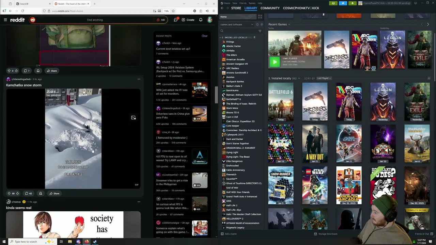Toggle the recent activity clock filter
This screenshot has width=436, height=245.
click(x=258, y=24)
